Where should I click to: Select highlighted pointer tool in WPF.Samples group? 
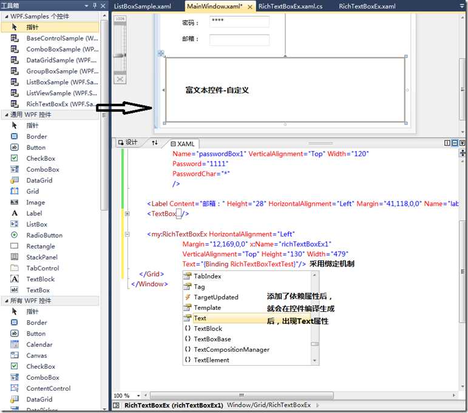[x=50, y=27]
